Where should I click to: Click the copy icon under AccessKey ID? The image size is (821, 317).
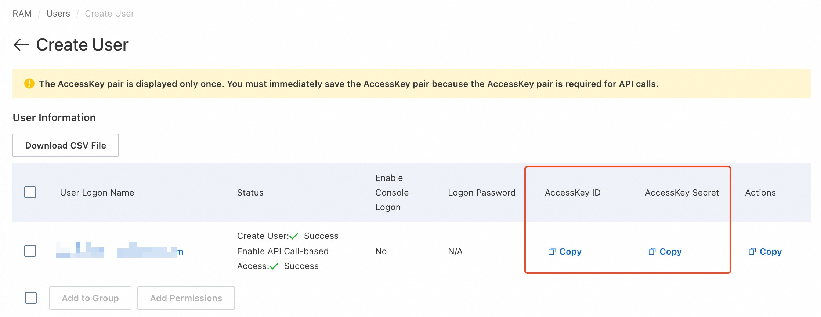[551, 252]
